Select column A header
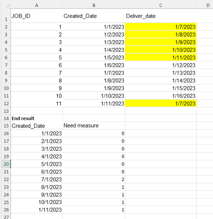This screenshot has height=219, width=213. click(37, 5)
